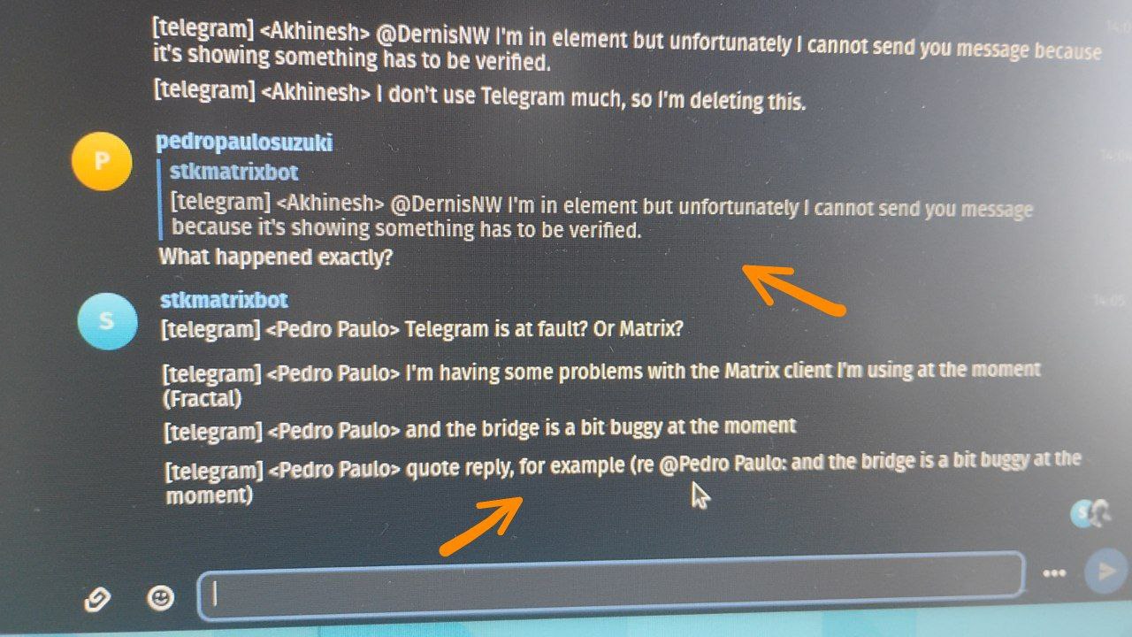Viewport: 1132px width, 637px height.
Task: Open the attachment paperclip menu
Action: 96,601
